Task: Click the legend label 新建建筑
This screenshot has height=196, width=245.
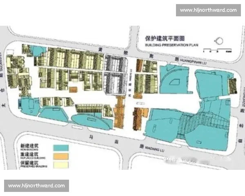Action: pyautogui.click(x=29, y=146)
